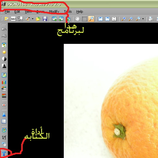Select the blue triangle Sharpen tool
This screenshot has width=158, height=158.
click(4, 115)
